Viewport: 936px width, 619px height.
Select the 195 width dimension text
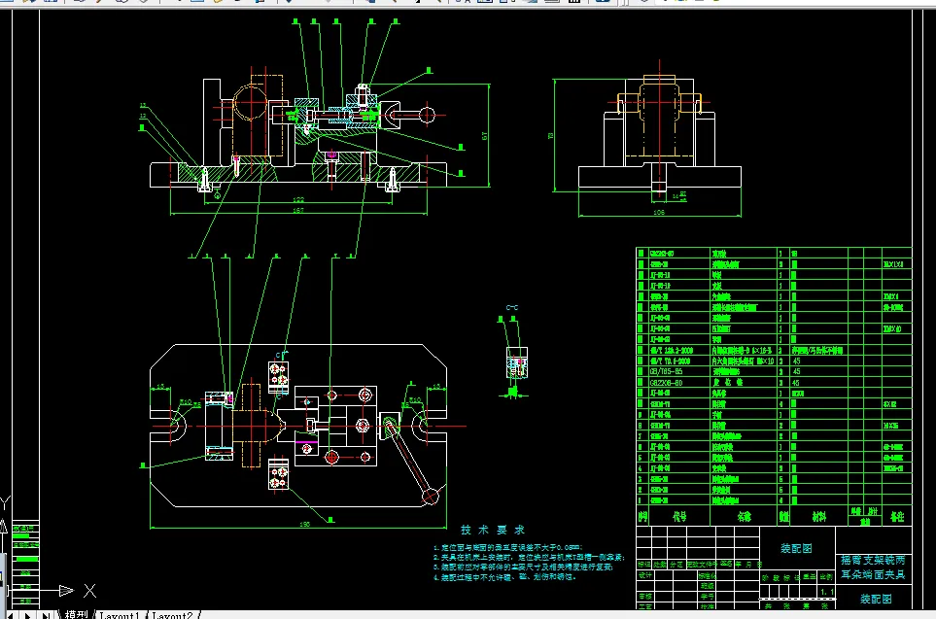pos(304,525)
